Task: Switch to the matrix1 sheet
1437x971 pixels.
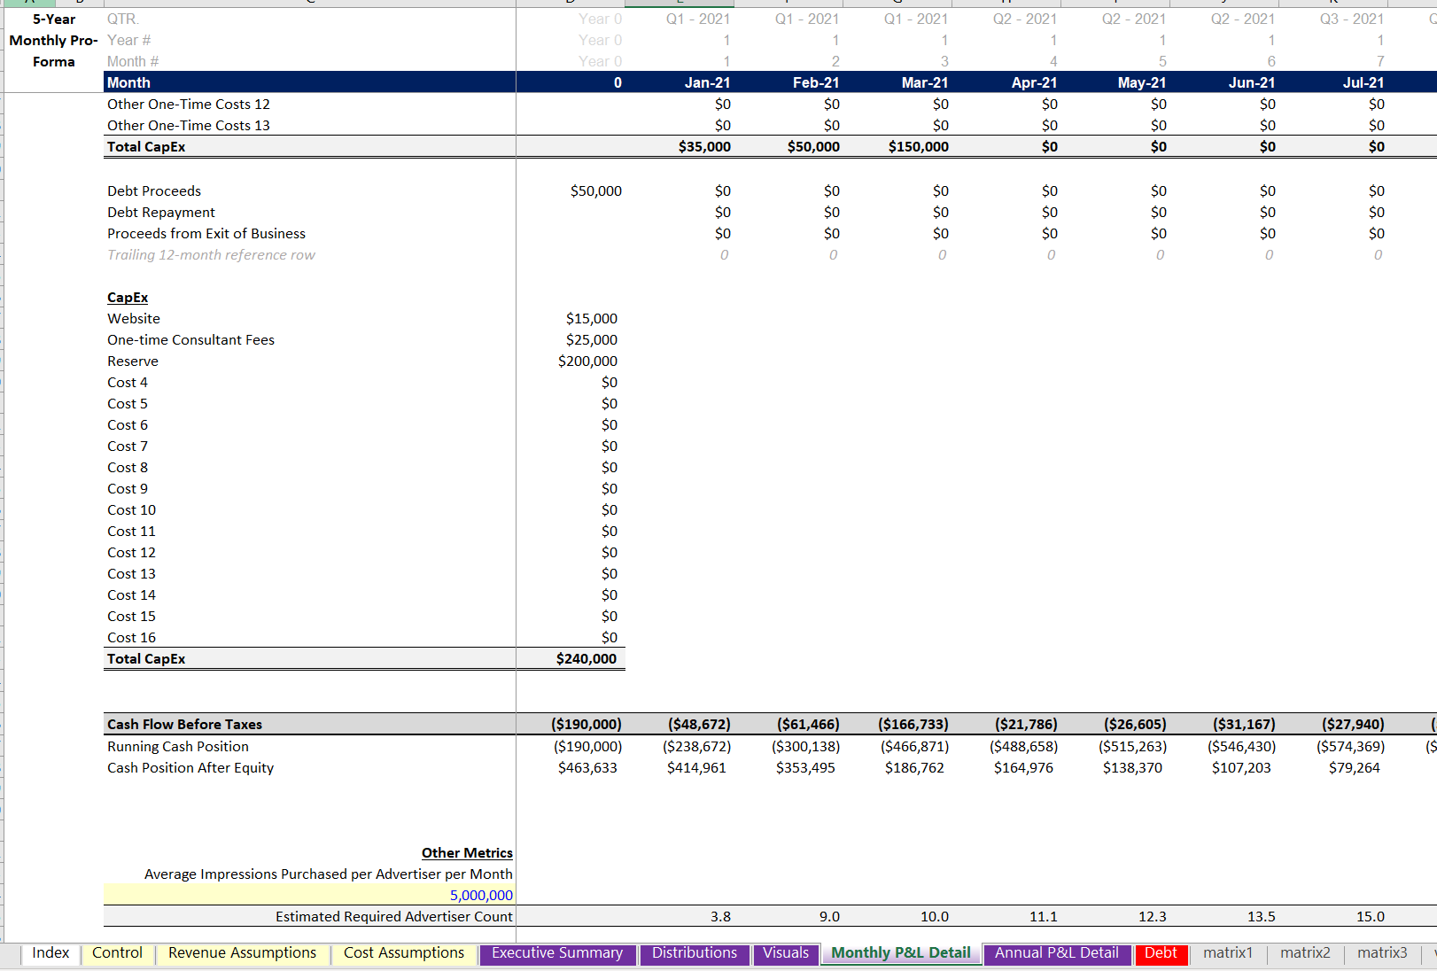Action: tap(1228, 953)
